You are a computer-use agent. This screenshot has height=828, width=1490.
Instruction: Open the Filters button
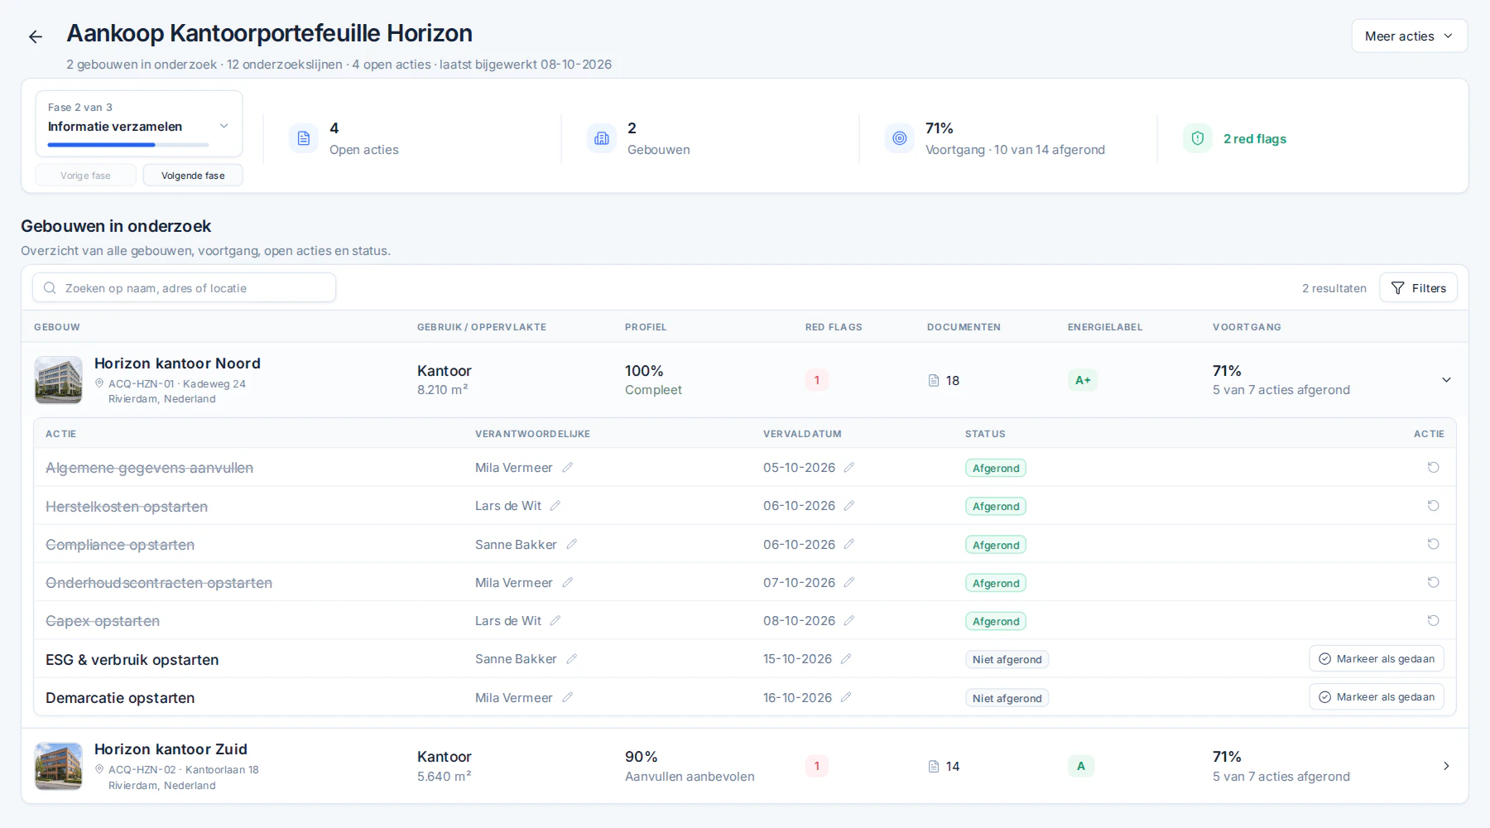coord(1418,288)
